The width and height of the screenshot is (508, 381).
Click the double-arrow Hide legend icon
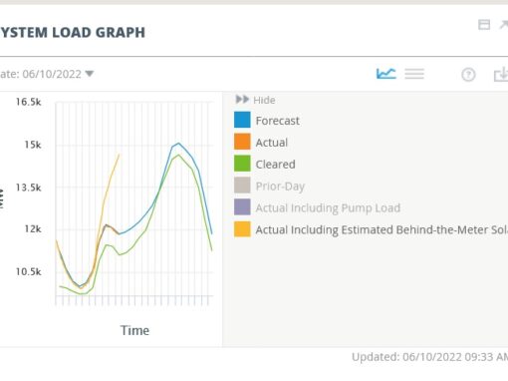tap(242, 100)
